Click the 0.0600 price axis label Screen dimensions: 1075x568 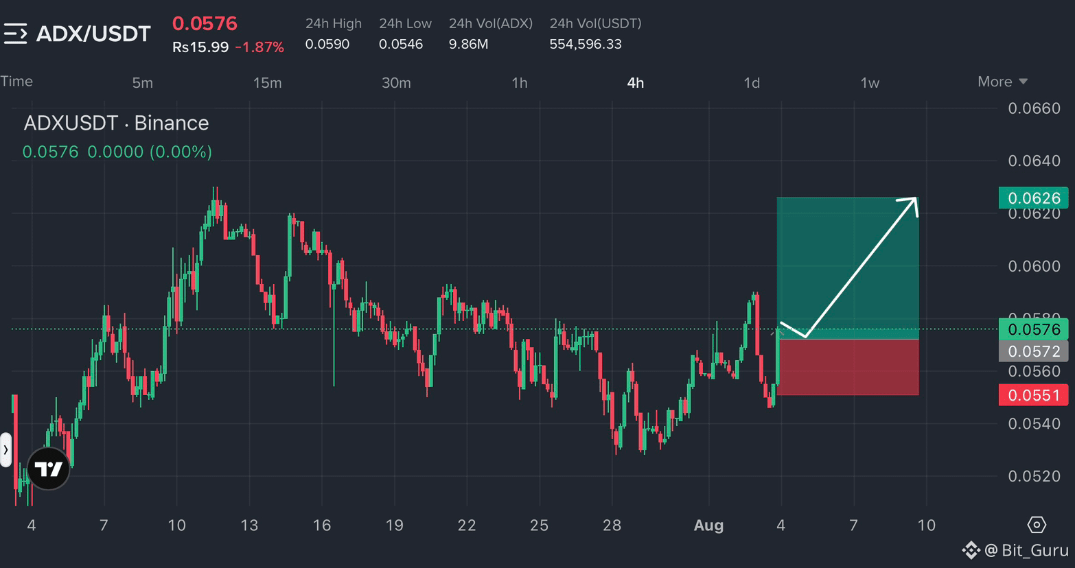click(1034, 266)
